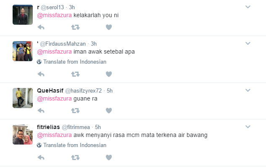Reply to QueHasif's tweet

tap(41, 111)
